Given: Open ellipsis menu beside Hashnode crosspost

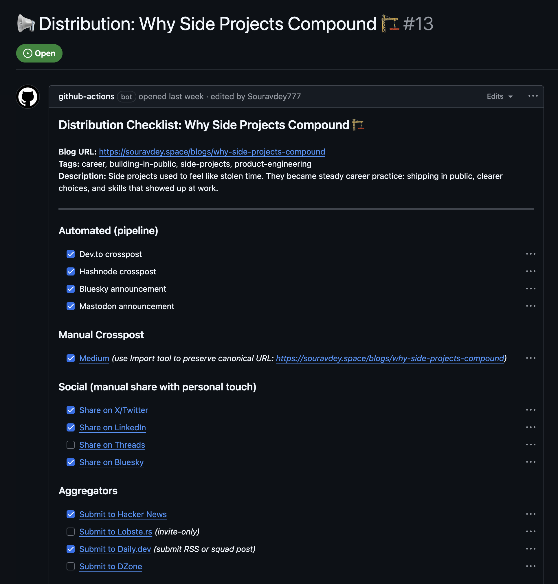Looking at the screenshot, I should click(530, 271).
